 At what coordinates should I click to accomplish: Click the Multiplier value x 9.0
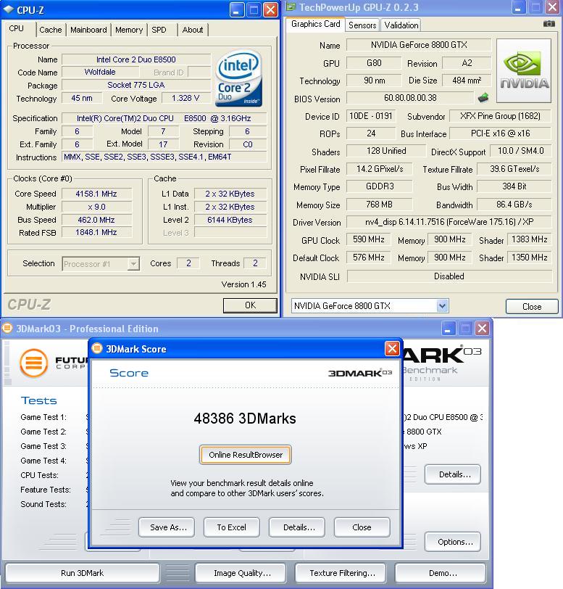click(97, 207)
